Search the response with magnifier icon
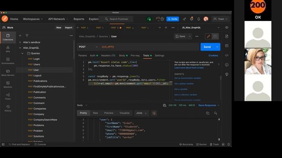The image size is (282, 158). point(215,113)
